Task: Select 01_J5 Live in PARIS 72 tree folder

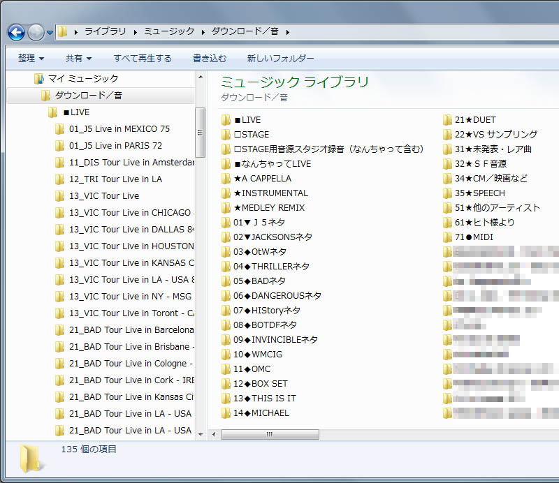Action: [115, 146]
